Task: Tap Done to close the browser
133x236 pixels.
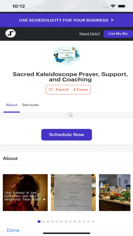Action: 13,230
